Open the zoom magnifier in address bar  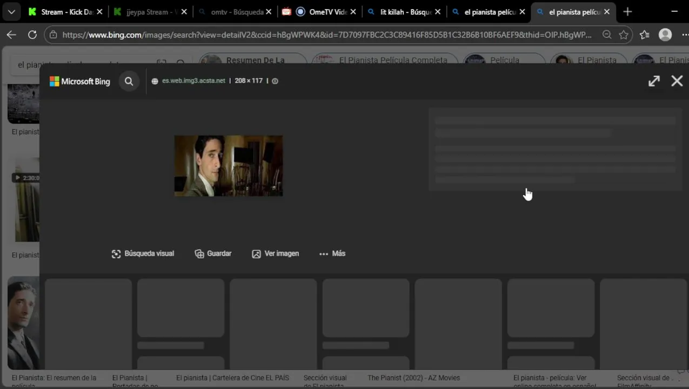(607, 35)
